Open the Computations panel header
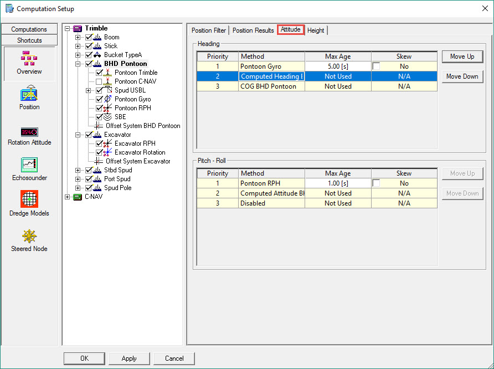 (29, 29)
